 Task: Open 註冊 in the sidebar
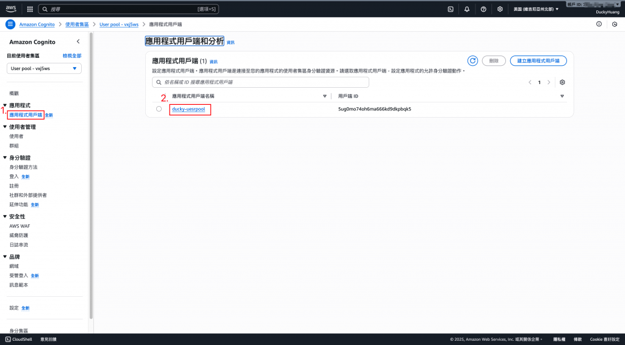pyautogui.click(x=14, y=186)
